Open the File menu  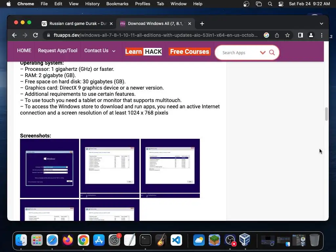tap(44, 4)
